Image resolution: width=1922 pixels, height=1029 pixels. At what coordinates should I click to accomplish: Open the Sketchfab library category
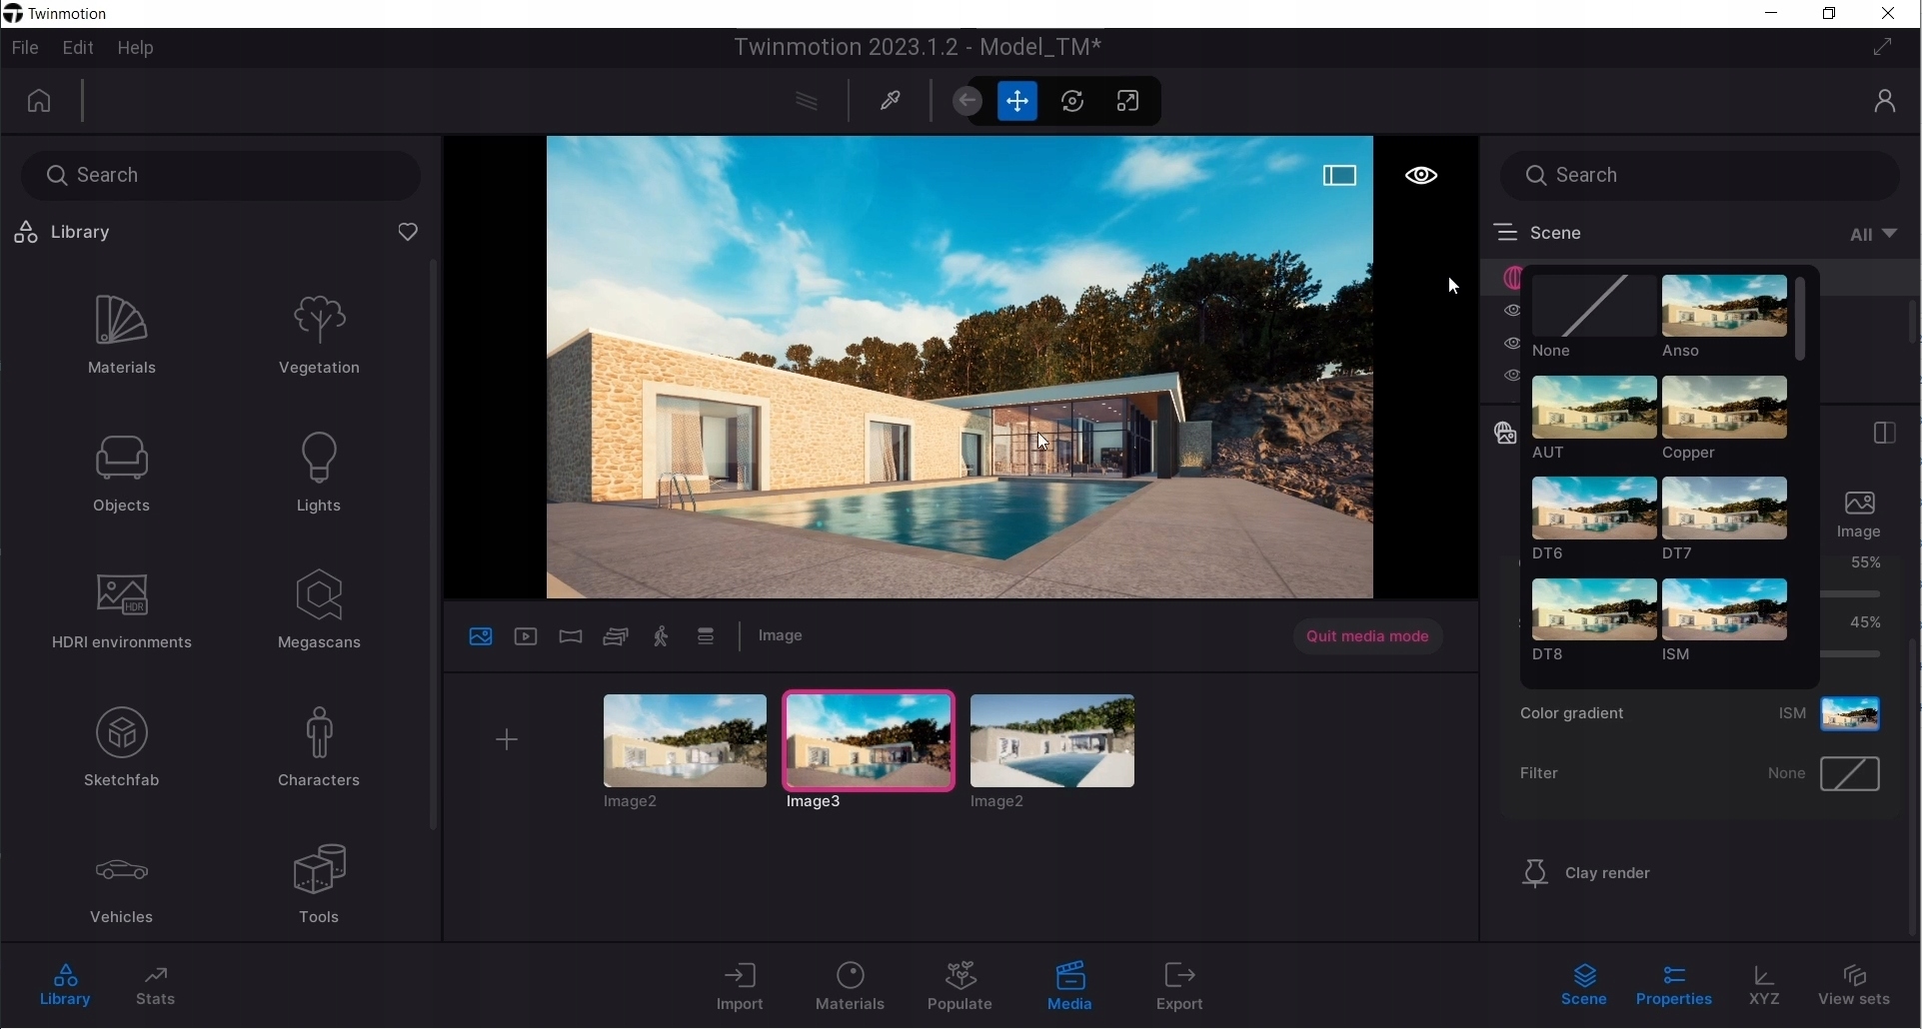[122, 747]
